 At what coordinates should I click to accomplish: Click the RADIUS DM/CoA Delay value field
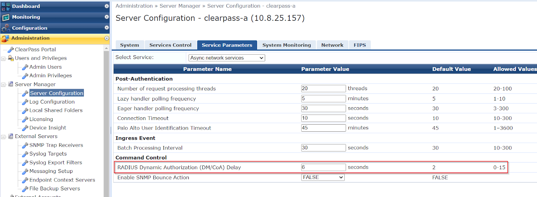pos(324,167)
